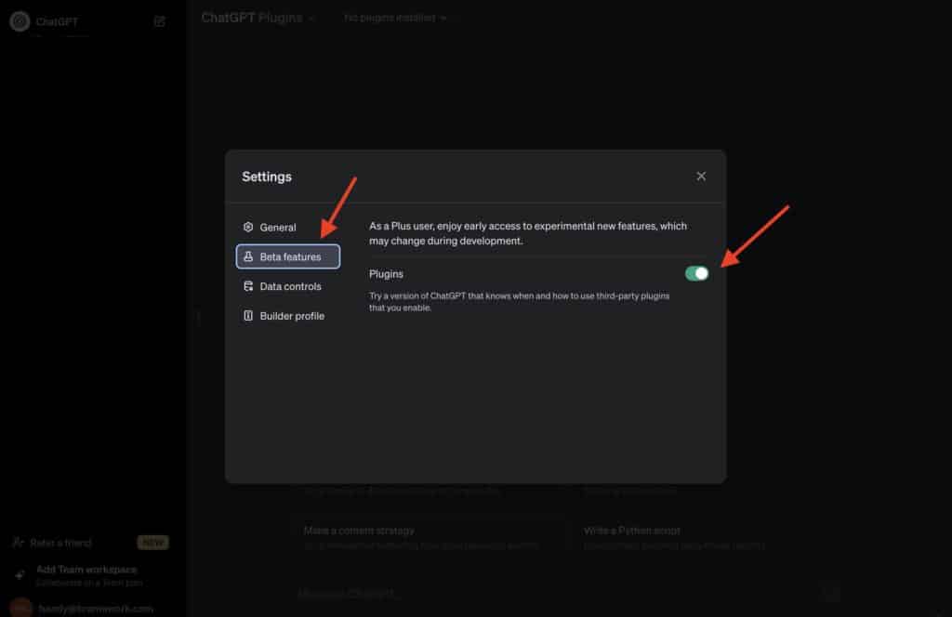
Task: Choose Make a content strategy suggestion
Action: click(428, 537)
